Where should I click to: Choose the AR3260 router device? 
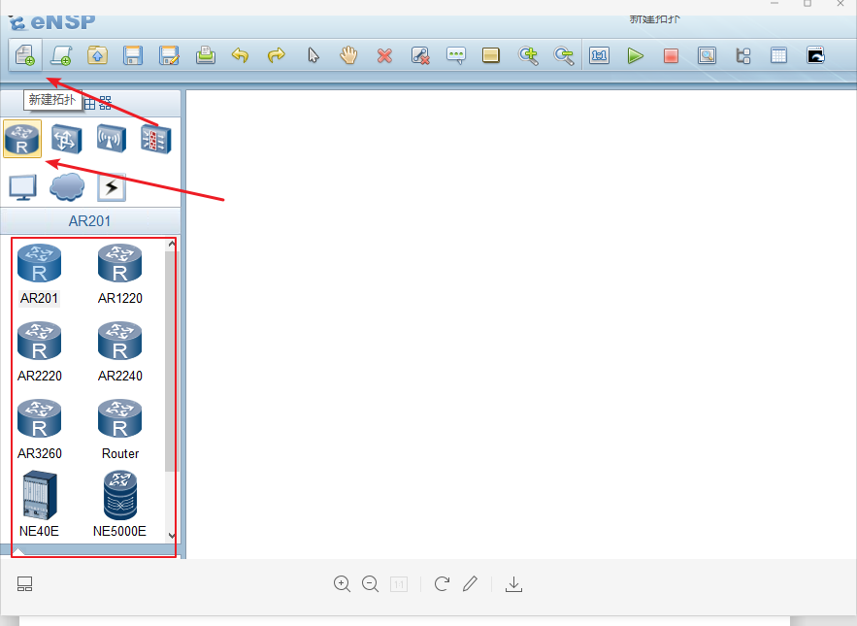(x=40, y=430)
